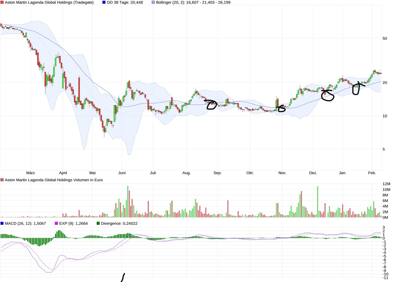The height and width of the screenshot is (282, 397).
Task: Click the price axis value 10
Action: 385,116
